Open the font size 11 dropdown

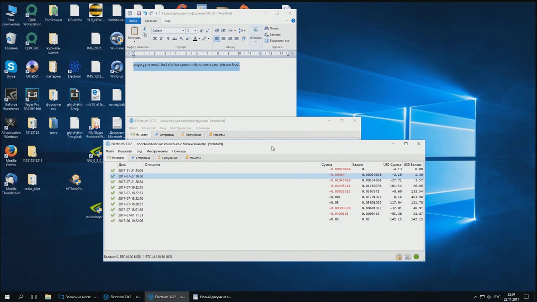pyautogui.click(x=191, y=31)
